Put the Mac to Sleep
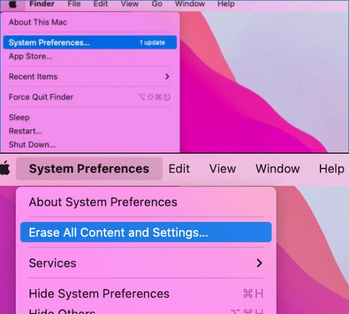Screen dimensions: 349x314 [x=19, y=117]
